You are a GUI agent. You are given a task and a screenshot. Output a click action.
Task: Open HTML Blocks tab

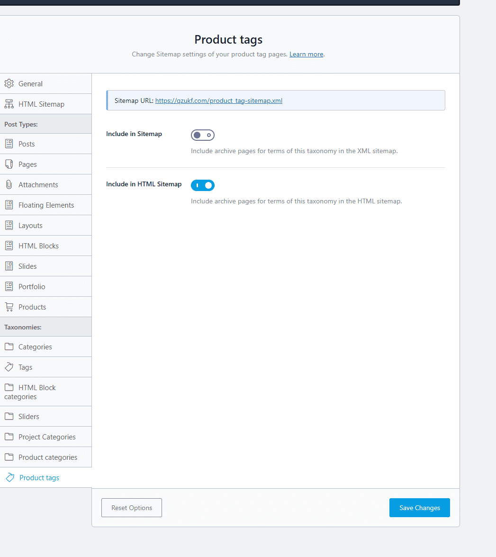click(x=46, y=246)
